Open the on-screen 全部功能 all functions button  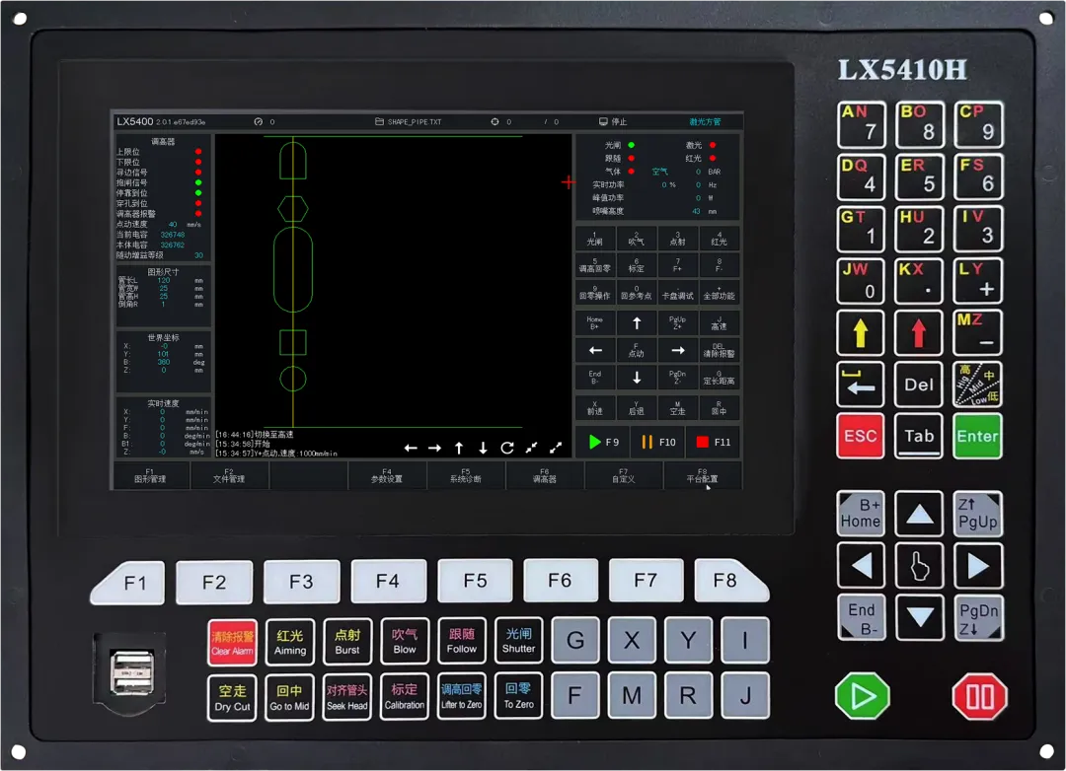coord(720,293)
